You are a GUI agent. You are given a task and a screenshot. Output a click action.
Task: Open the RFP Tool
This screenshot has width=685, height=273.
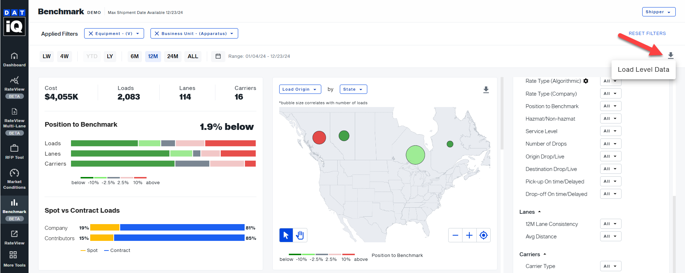tap(14, 151)
